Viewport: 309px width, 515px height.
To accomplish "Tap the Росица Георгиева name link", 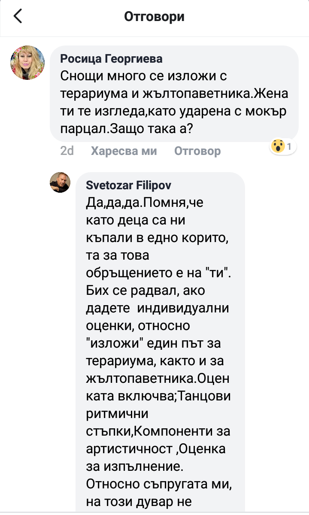I will pos(111,59).
